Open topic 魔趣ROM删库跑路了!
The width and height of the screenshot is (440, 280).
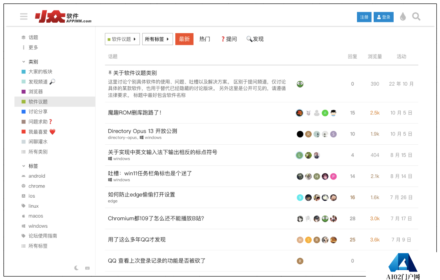point(135,113)
